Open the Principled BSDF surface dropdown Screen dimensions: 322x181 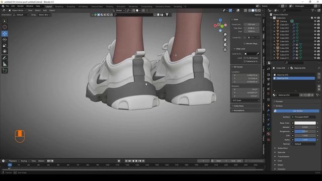point(303,117)
